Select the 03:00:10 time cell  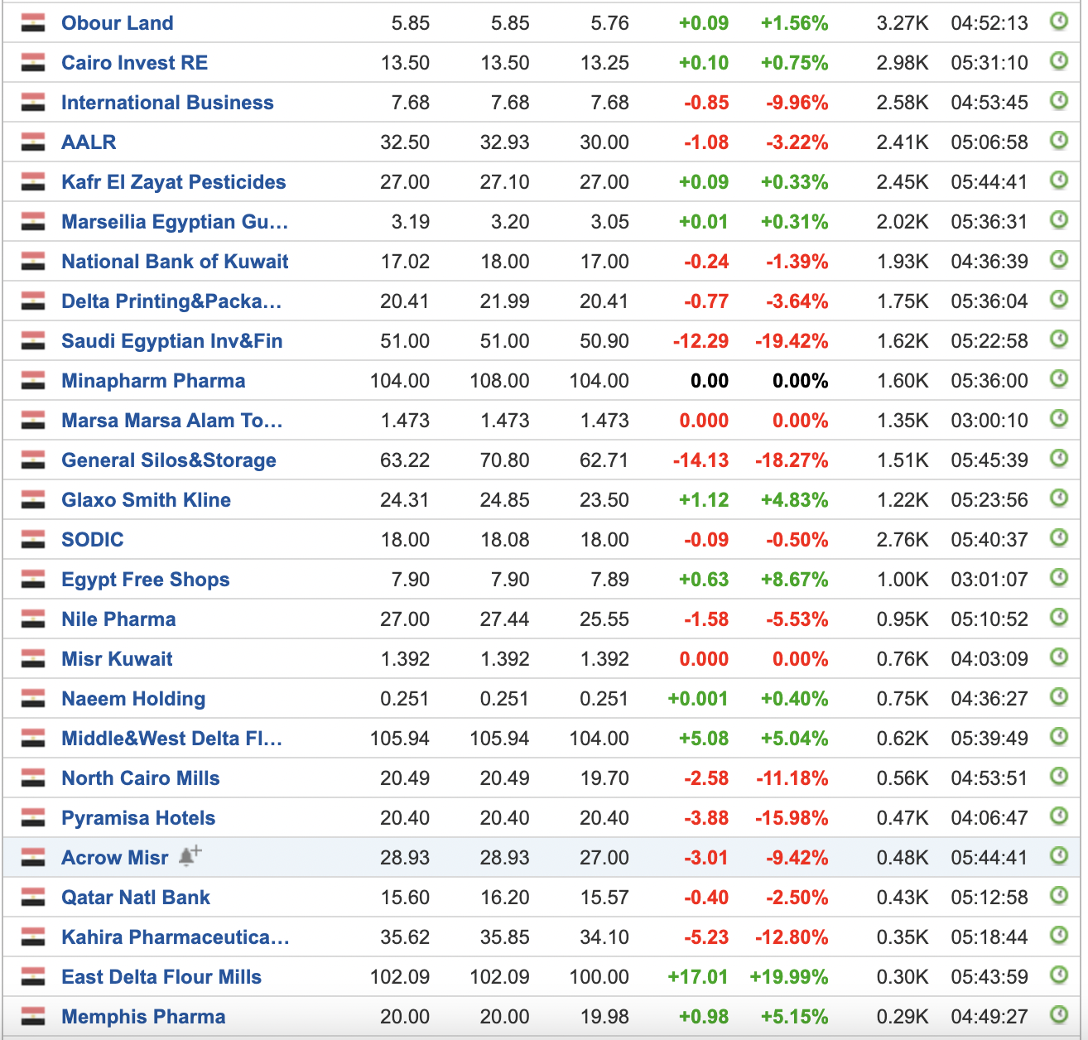point(989,421)
